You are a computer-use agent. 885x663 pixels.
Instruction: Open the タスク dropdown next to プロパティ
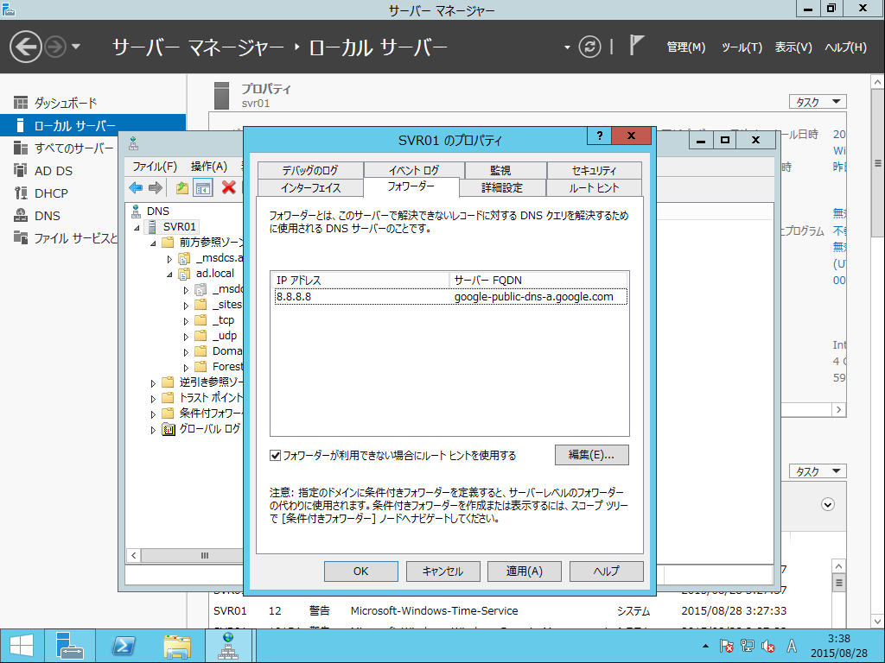818,102
